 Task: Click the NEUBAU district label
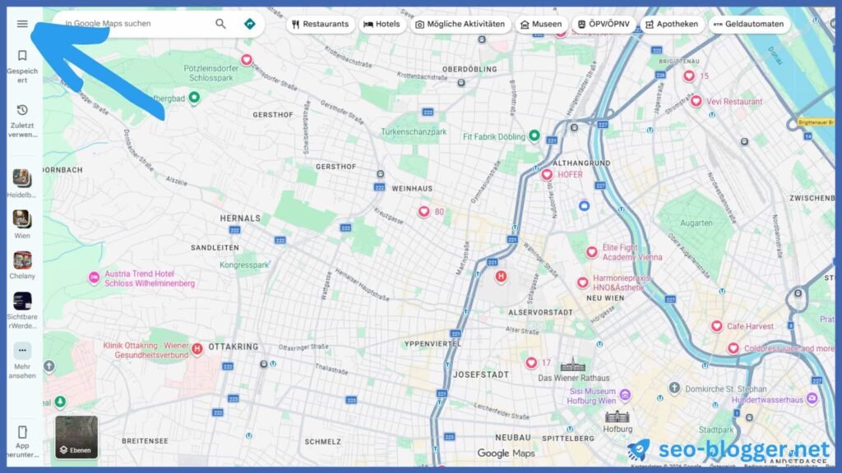click(x=513, y=438)
